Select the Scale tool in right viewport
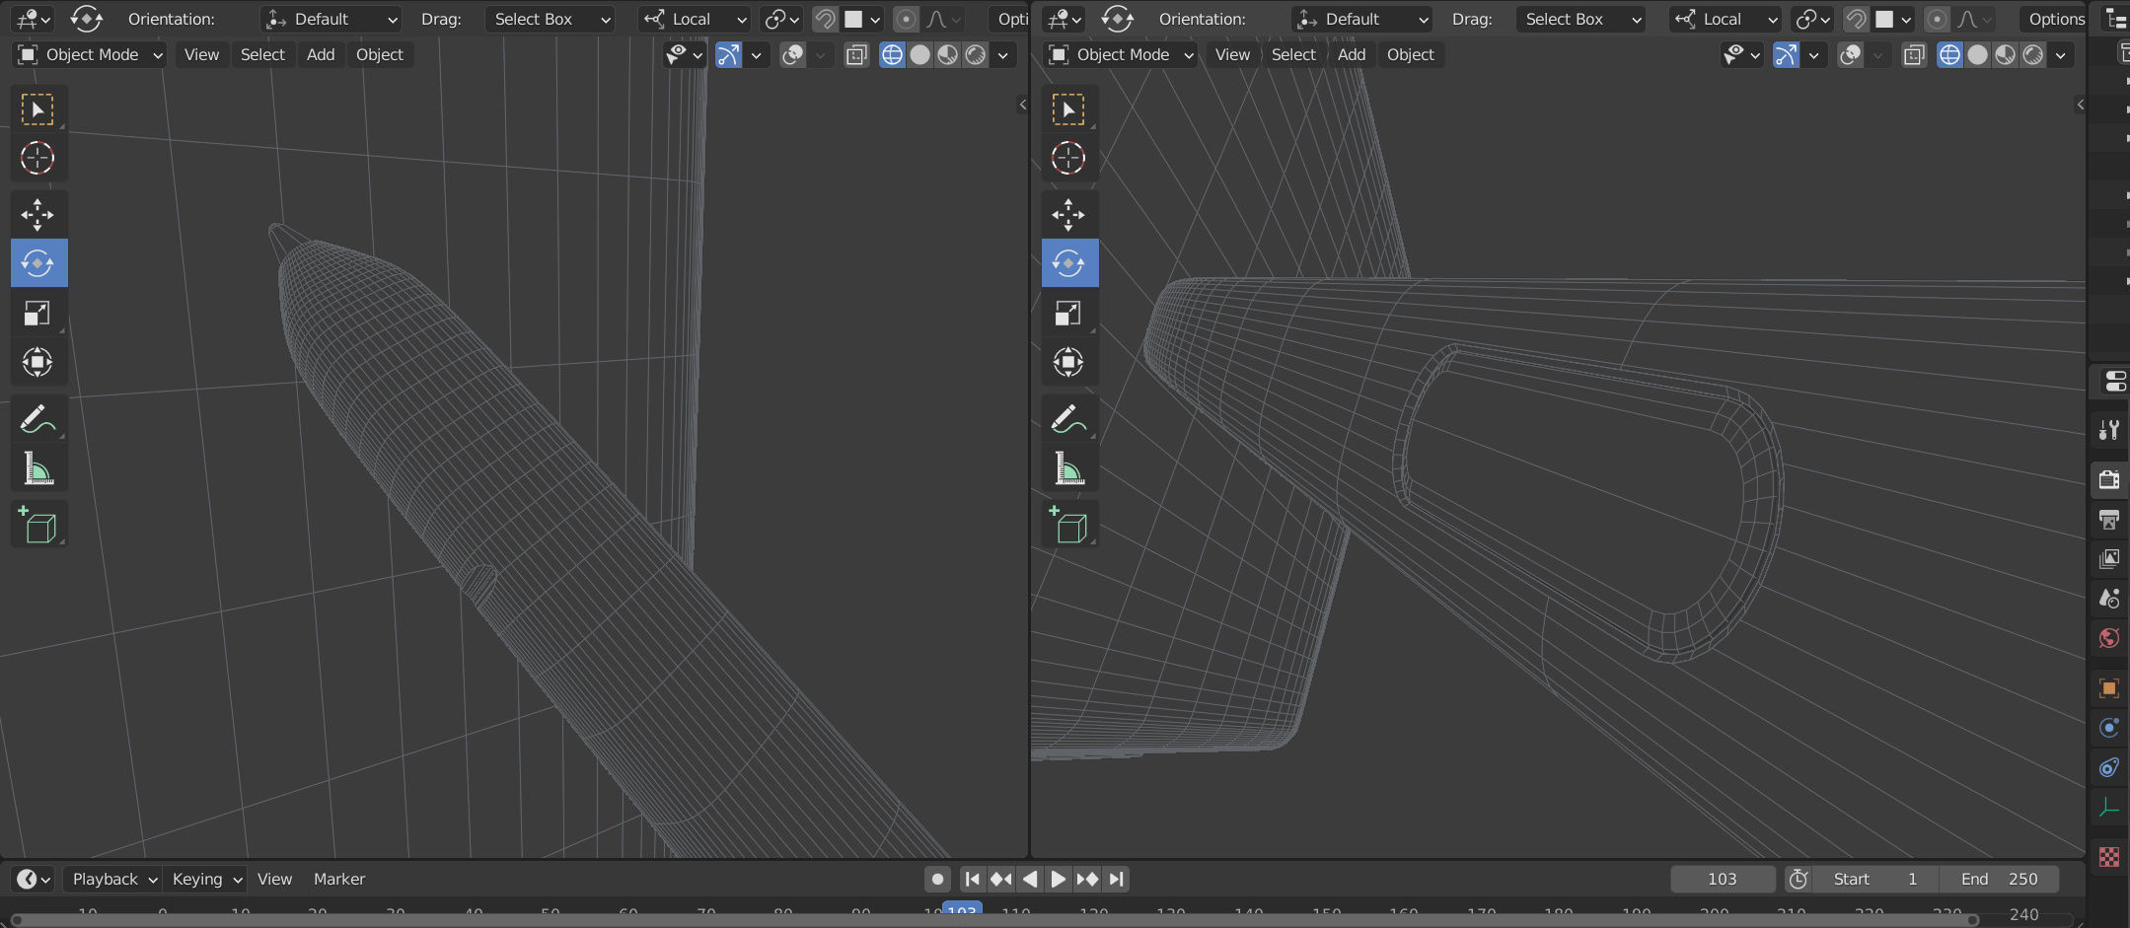This screenshot has height=928, width=2130. [1068, 313]
